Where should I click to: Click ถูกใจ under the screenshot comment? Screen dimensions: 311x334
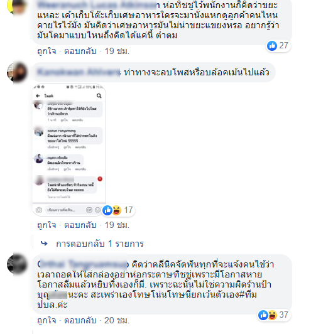coord(46,225)
